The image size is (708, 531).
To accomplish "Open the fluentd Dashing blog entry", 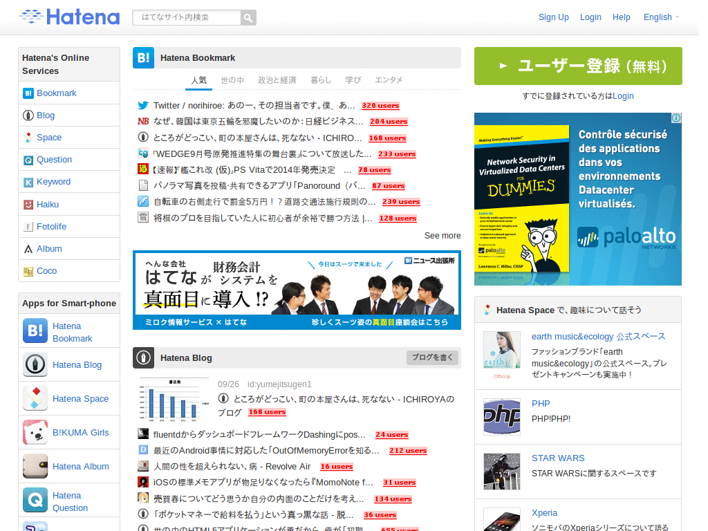I will pyautogui.click(x=259, y=434).
